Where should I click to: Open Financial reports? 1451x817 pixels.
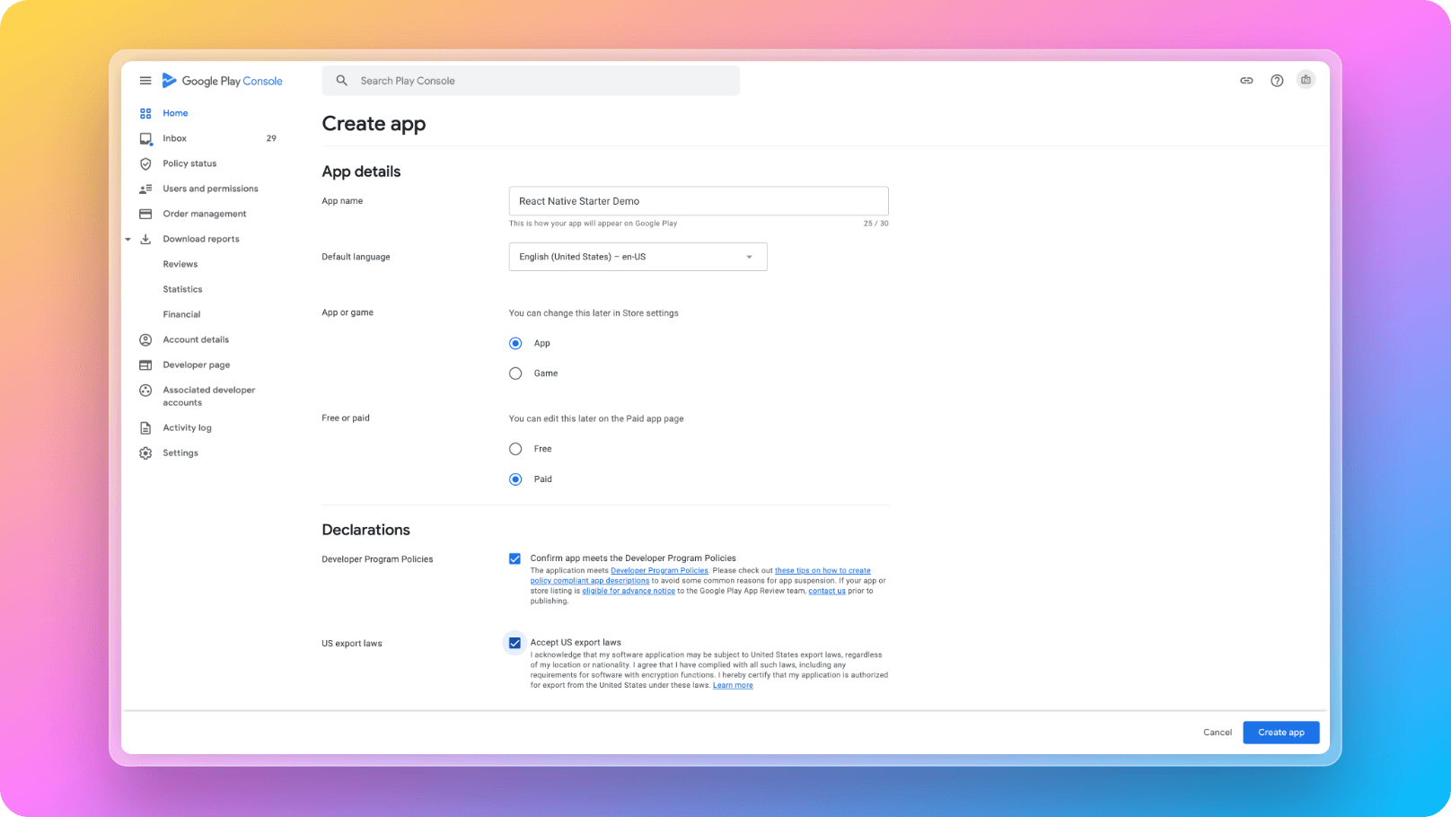coord(181,314)
